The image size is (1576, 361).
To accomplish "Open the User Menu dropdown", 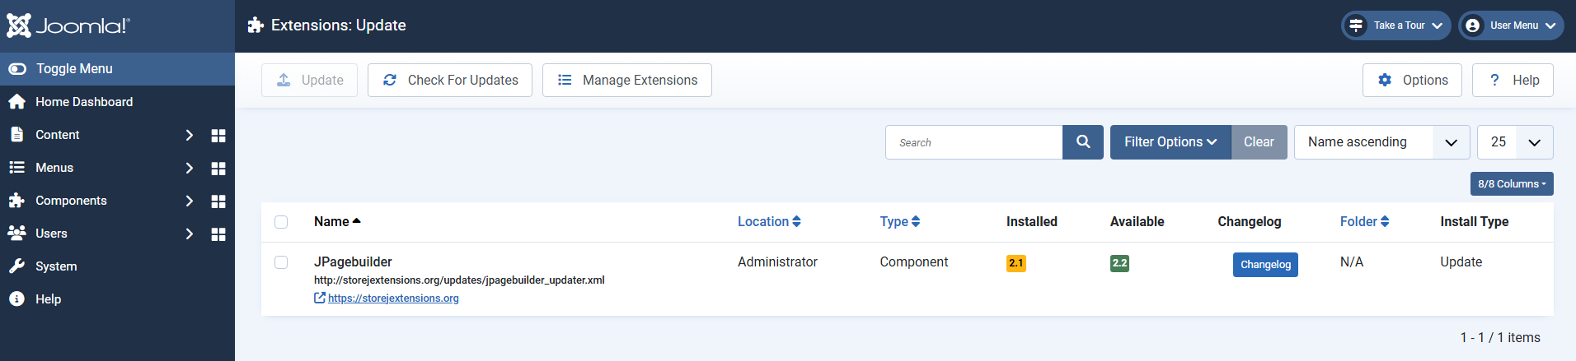I will pos(1511,25).
